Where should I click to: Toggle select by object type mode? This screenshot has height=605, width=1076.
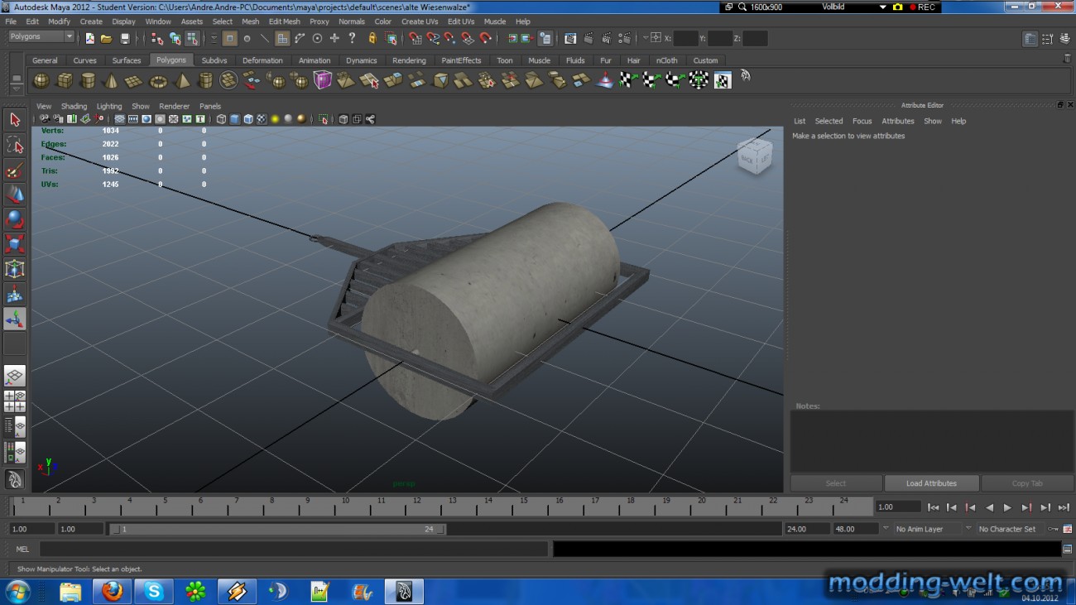pyautogui.click(x=175, y=38)
